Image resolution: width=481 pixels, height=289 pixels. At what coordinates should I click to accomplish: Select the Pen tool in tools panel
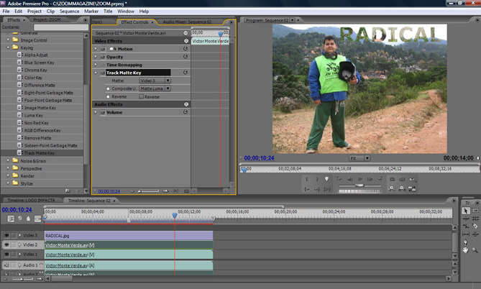[466, 242]
